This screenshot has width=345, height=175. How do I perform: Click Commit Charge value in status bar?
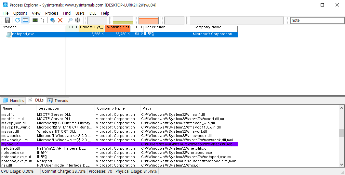[x=64, y=171]
